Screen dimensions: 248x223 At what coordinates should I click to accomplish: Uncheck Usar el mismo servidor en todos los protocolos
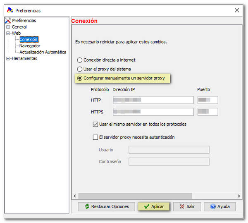[x=96, y=124]
